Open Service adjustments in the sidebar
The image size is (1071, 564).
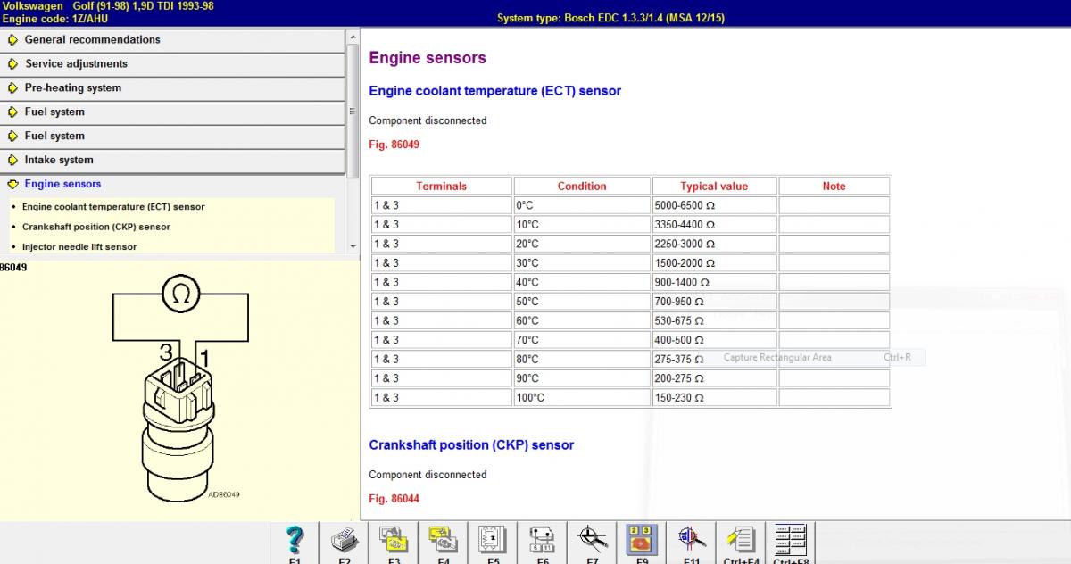(76, 64)
